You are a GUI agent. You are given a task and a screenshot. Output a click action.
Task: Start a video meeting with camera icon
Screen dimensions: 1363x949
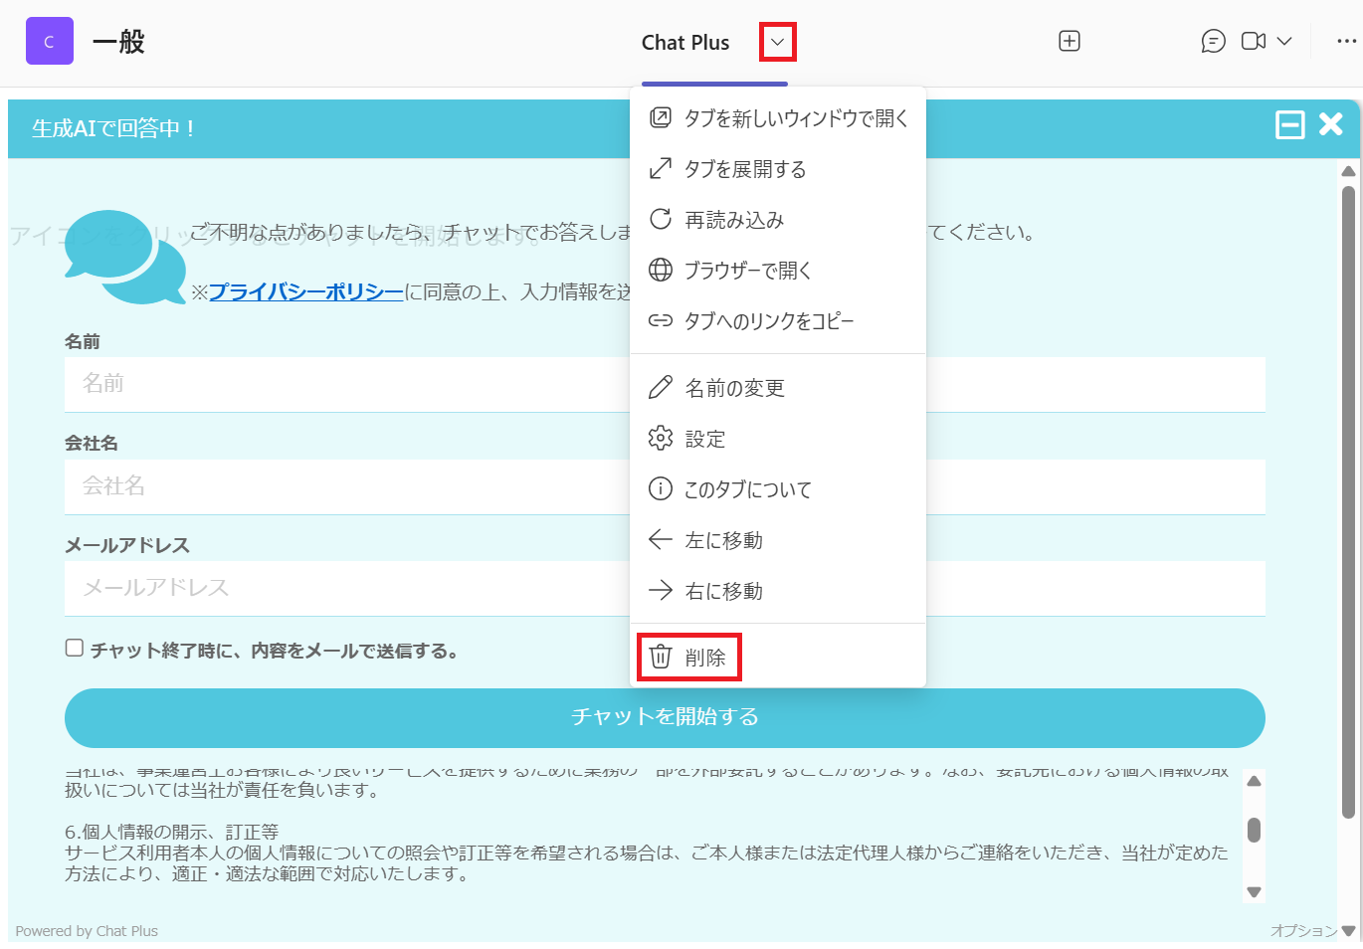pos(1253,41)
